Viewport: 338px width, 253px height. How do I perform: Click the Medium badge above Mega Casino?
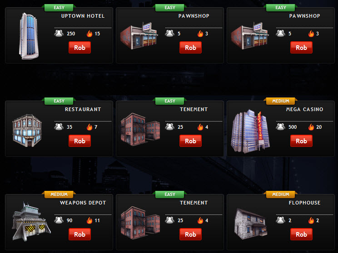[x=280, y=101]
